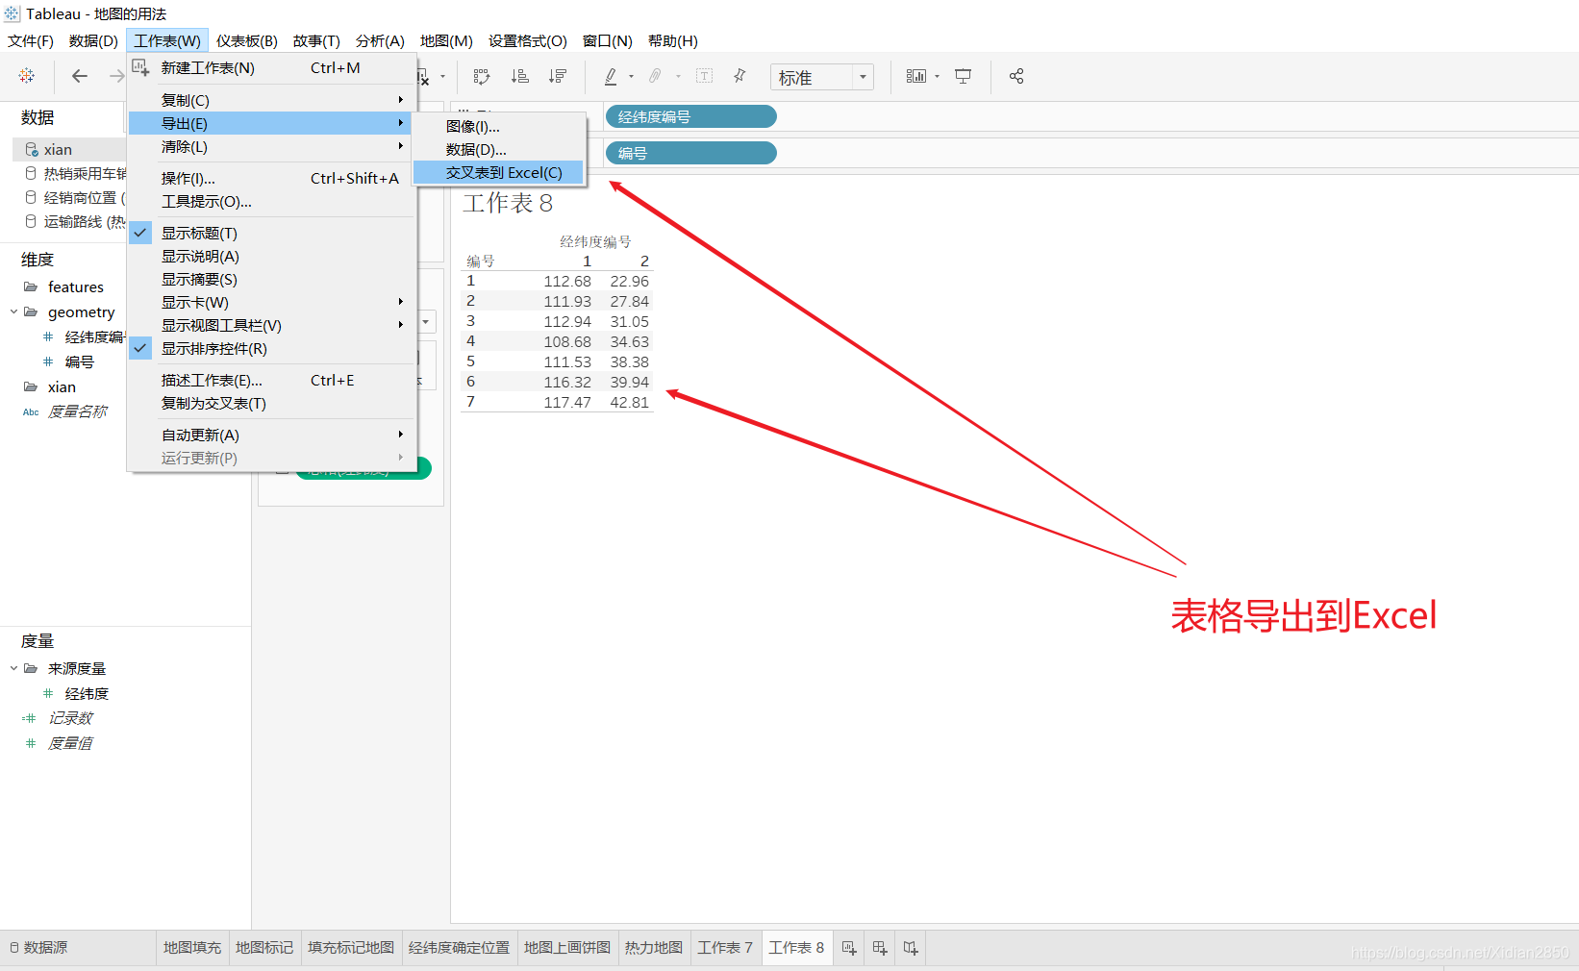
Task: Click the pin fix axes icon
Action: 739,76
